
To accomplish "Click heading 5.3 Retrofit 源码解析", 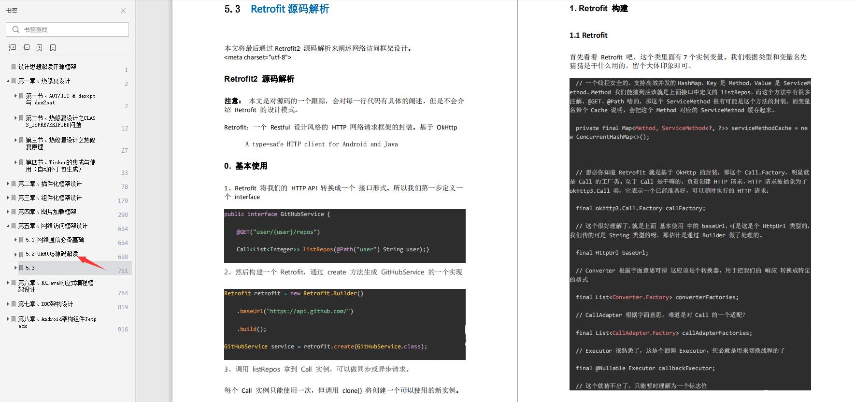I will coord(277,9).
